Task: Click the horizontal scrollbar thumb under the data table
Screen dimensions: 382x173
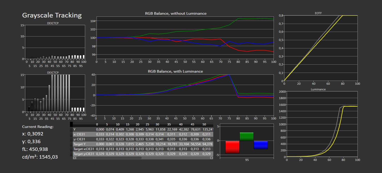Action: click(x=109, y=158)
